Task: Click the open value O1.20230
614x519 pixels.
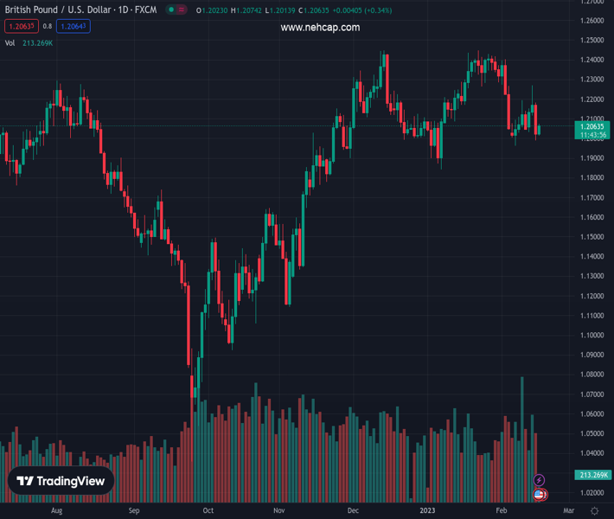Action: click(212, 10)
